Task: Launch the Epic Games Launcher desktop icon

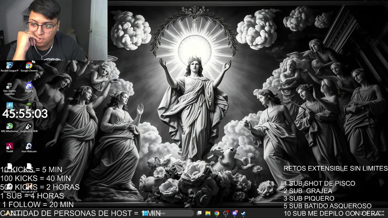Action: click(9, 89)
